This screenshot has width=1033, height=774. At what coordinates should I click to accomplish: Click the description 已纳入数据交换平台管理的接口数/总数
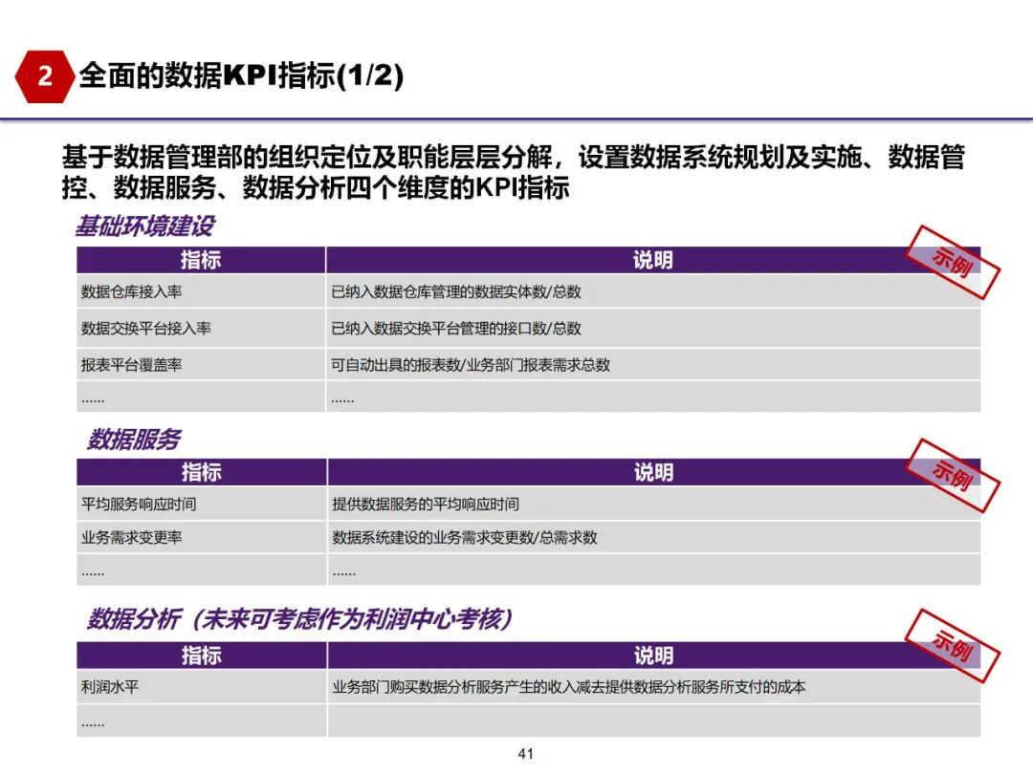(456, 328)
